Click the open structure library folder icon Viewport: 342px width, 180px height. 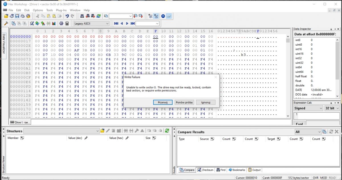point(102,131)
